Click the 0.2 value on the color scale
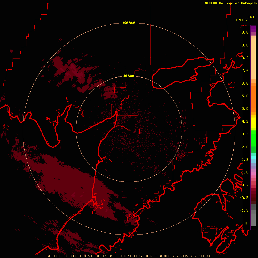The width and height of the screenshot is (258, 258). 245,185
